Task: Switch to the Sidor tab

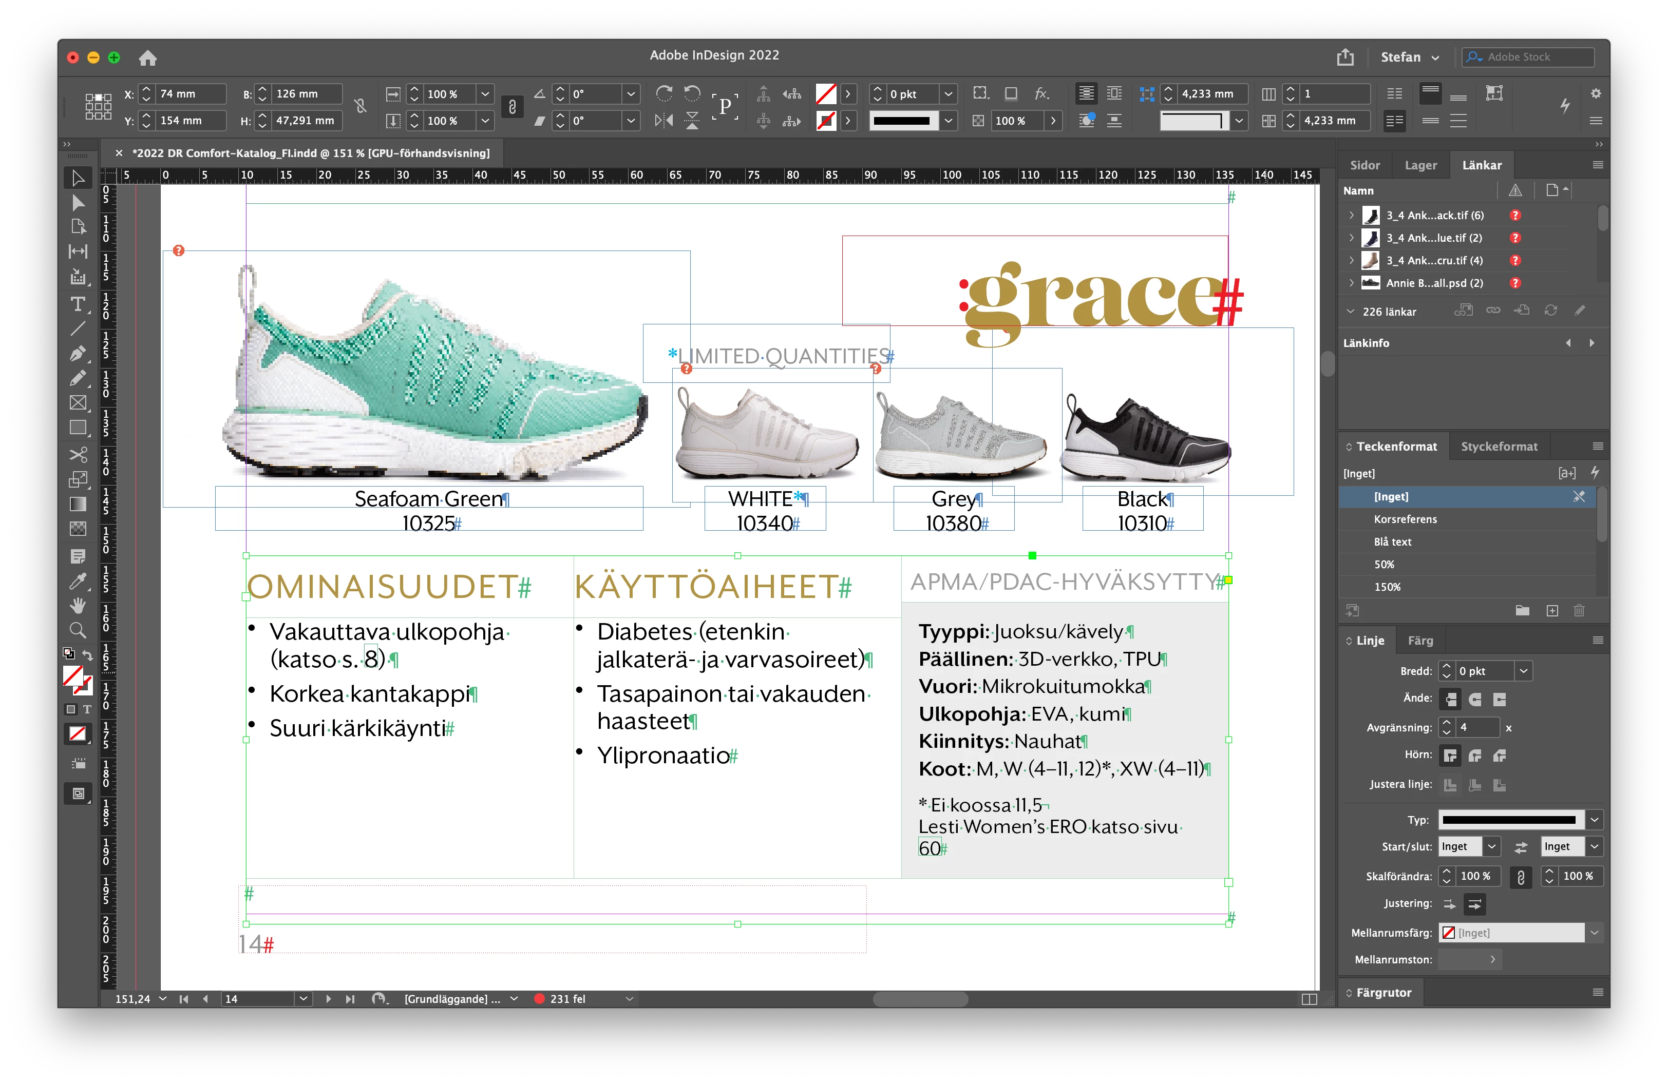Action: (x=1364, y=165)
